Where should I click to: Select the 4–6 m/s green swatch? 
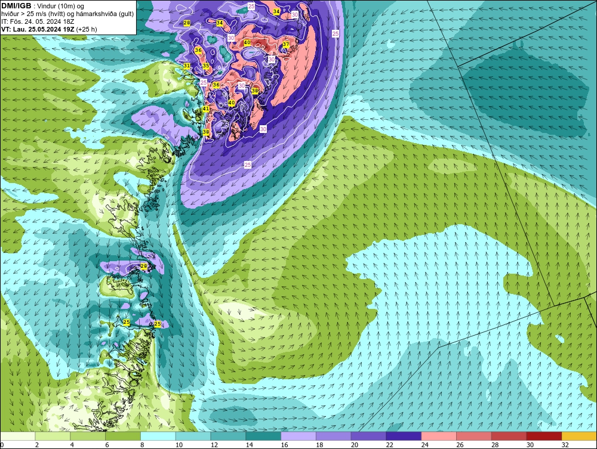(88, 436)
